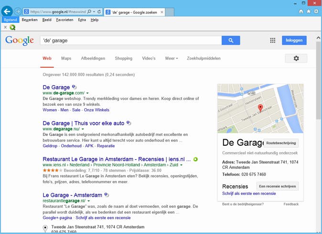Expand the Meer dropdown
Image resolution: width=322 pixels, height=234 pixels.
coord(172,59)
